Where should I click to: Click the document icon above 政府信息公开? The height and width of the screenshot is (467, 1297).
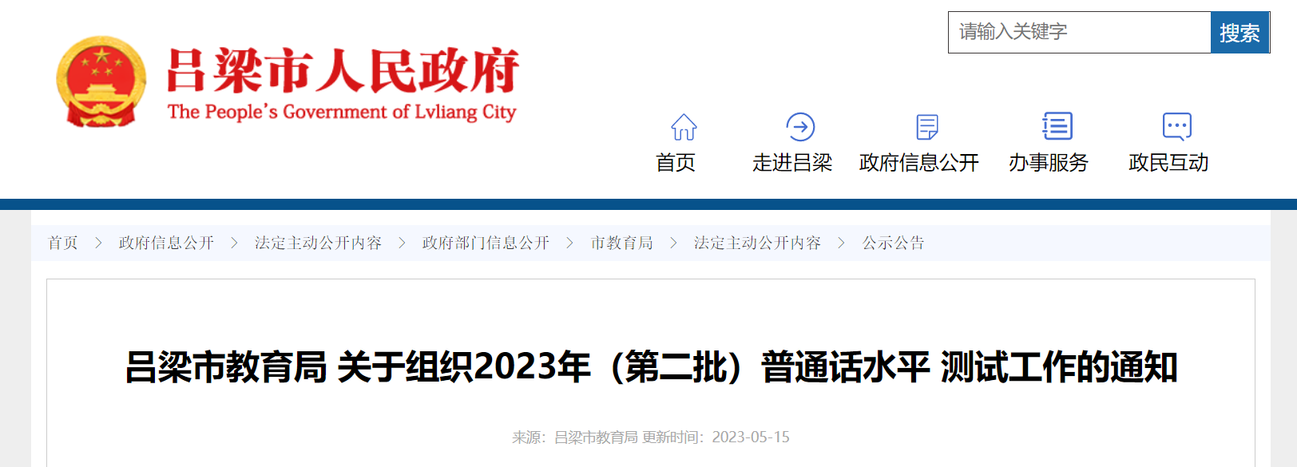(x=927, y=127)
